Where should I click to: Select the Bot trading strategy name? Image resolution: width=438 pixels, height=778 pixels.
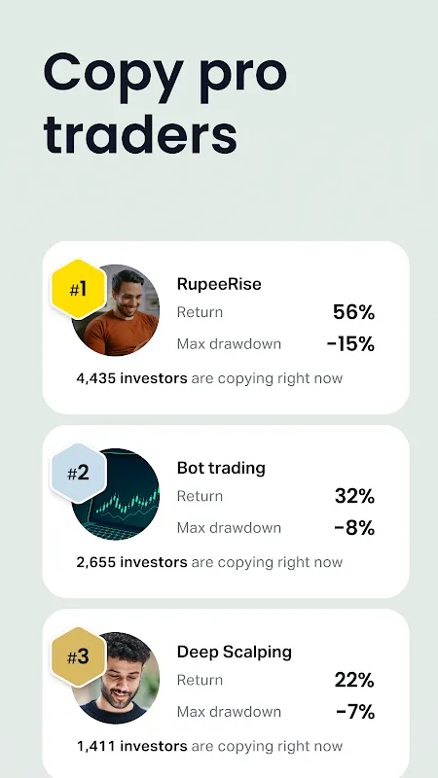(x=221, y=468)
